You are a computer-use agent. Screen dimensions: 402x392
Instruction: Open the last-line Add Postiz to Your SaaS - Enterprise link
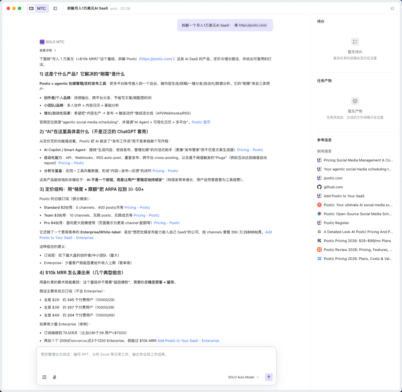pos(188,341)
